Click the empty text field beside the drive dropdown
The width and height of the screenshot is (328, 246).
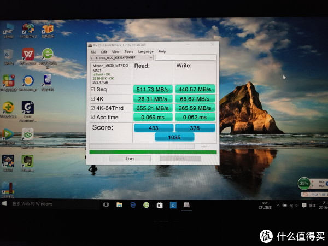pos(186,57)
